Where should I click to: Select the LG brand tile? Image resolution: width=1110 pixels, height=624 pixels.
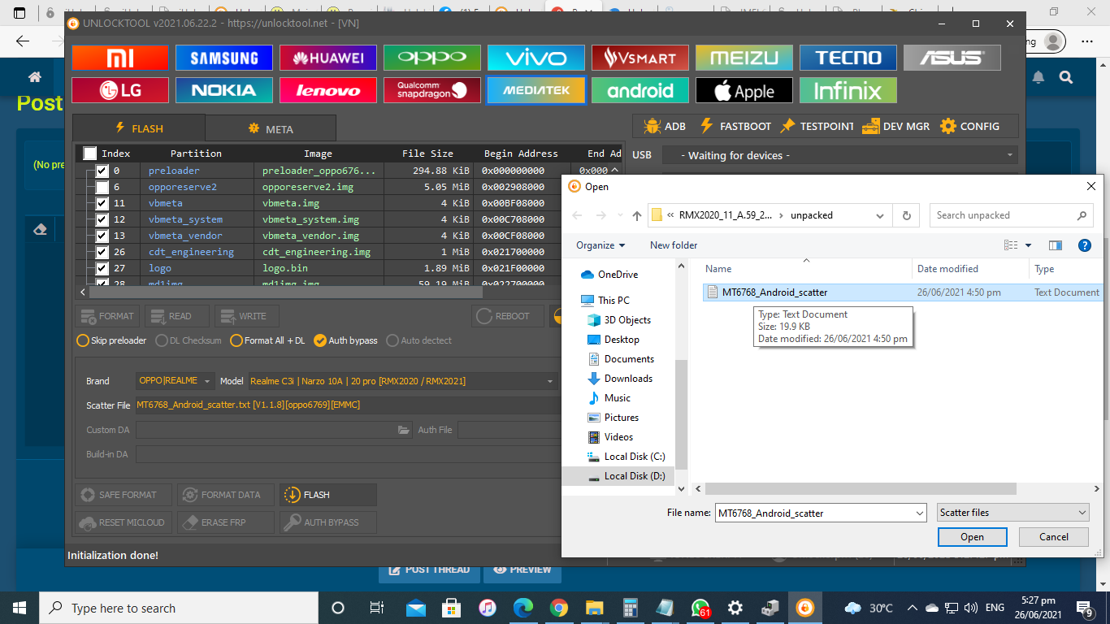[x=120, y=90]
